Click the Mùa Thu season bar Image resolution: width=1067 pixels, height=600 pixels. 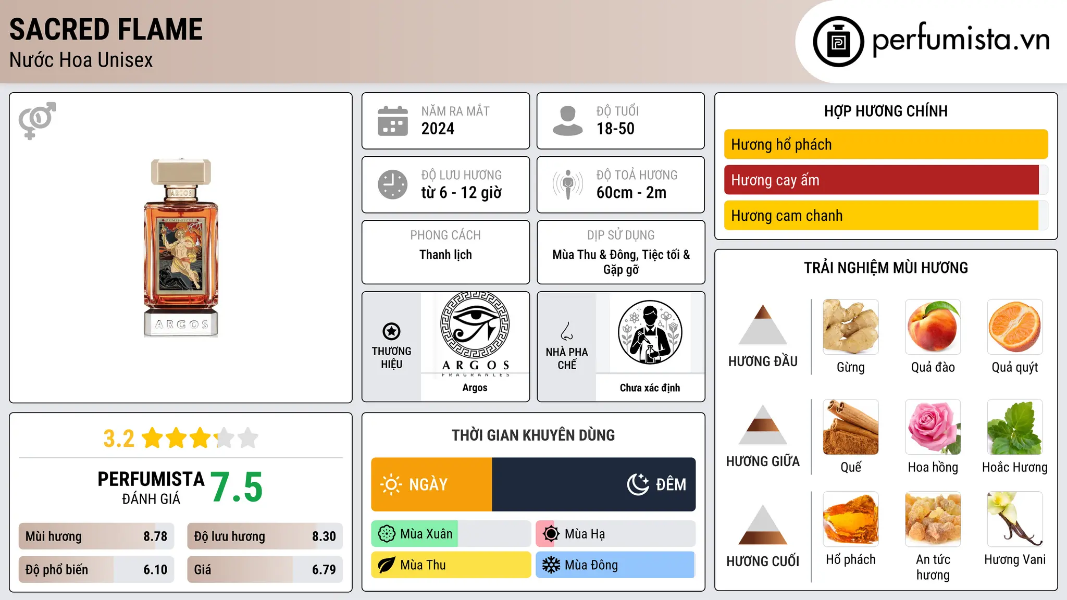pos(451,565)
